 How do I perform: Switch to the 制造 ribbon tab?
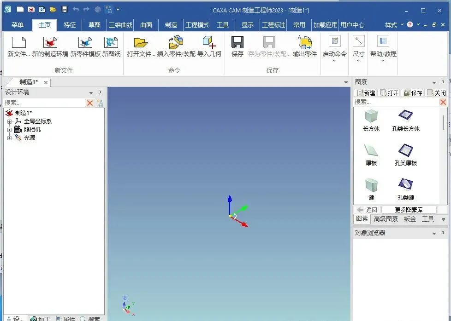(x=171, y=25)
